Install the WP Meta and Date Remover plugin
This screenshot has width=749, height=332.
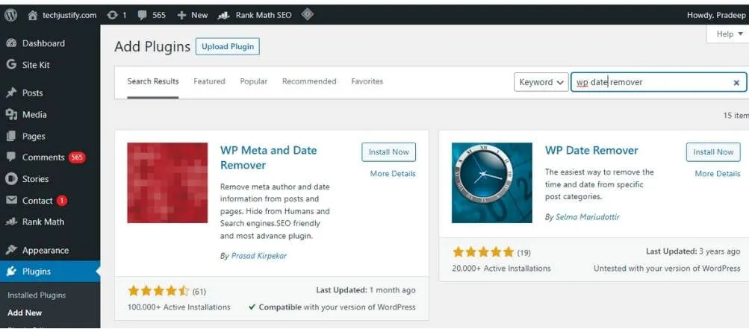[388, 152]
